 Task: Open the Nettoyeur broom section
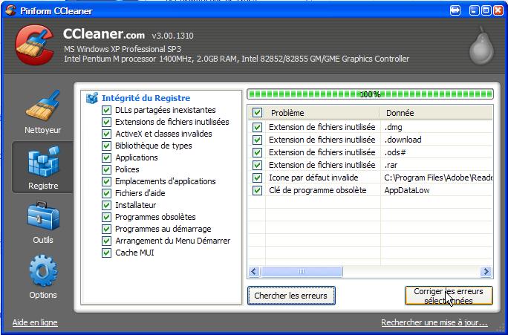point(43,111)
